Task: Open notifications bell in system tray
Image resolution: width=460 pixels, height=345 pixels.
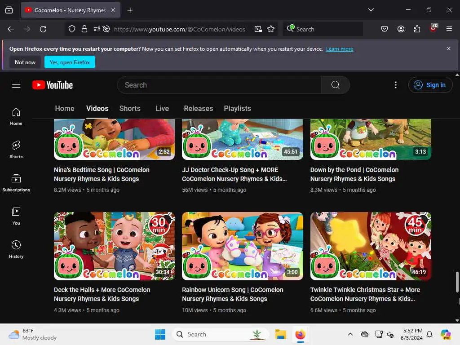Action: point(429,334)
